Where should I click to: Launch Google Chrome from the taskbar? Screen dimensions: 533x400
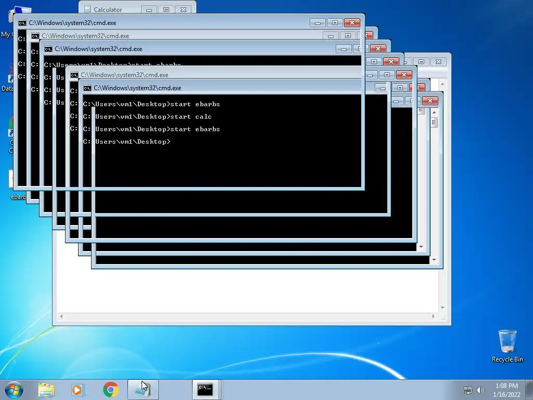tap(110, 390)
